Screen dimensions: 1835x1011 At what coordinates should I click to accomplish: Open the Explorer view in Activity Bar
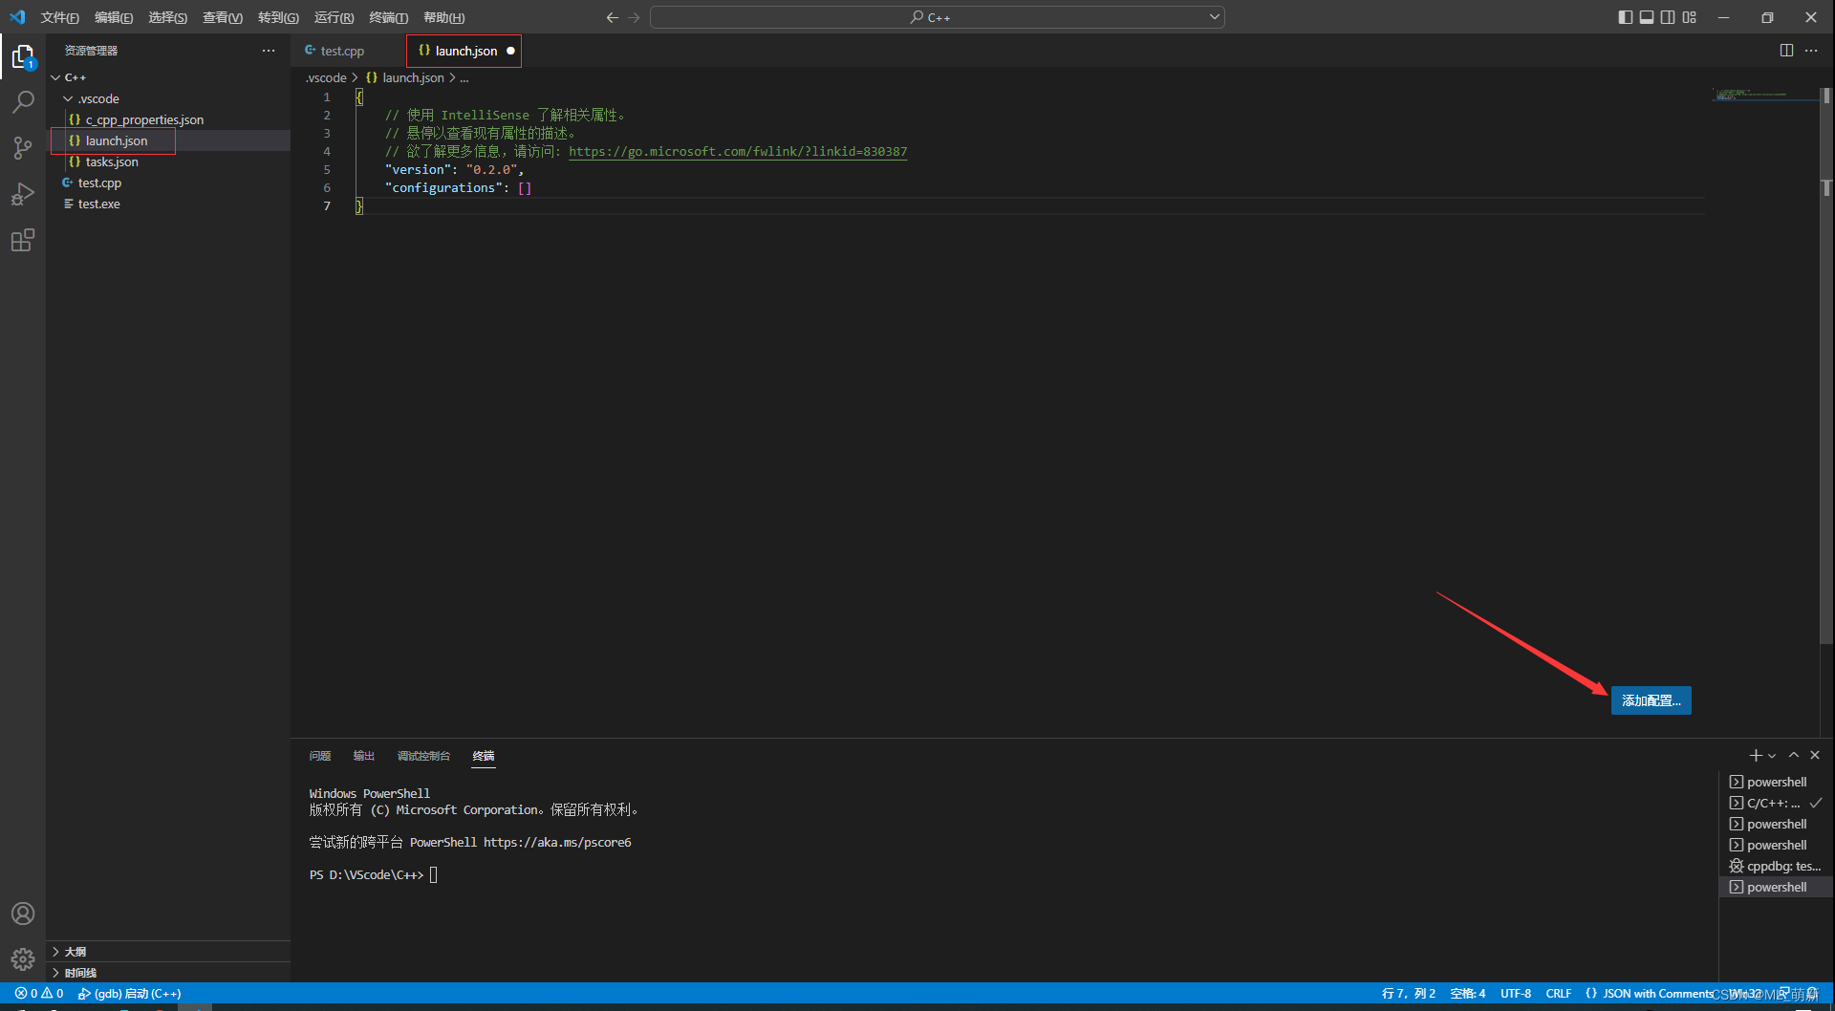[23, 55]
